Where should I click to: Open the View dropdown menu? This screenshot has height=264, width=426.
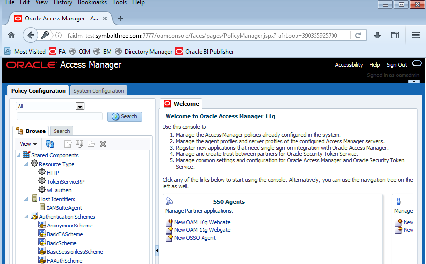(28, 144)
